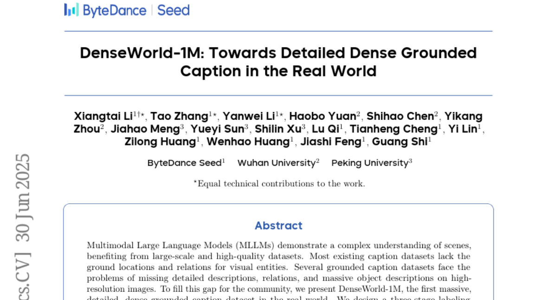Click the Abstract heading
This screenshot has width=557, height=300.
tap(278, 225)
